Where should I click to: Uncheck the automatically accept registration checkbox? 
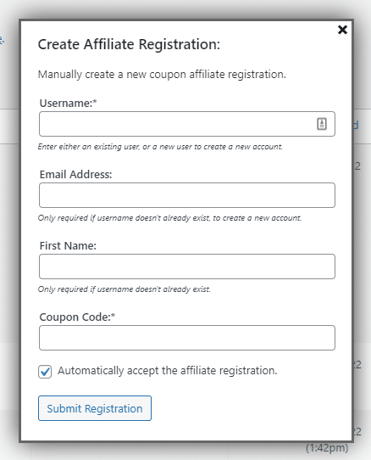click(45, 372)
